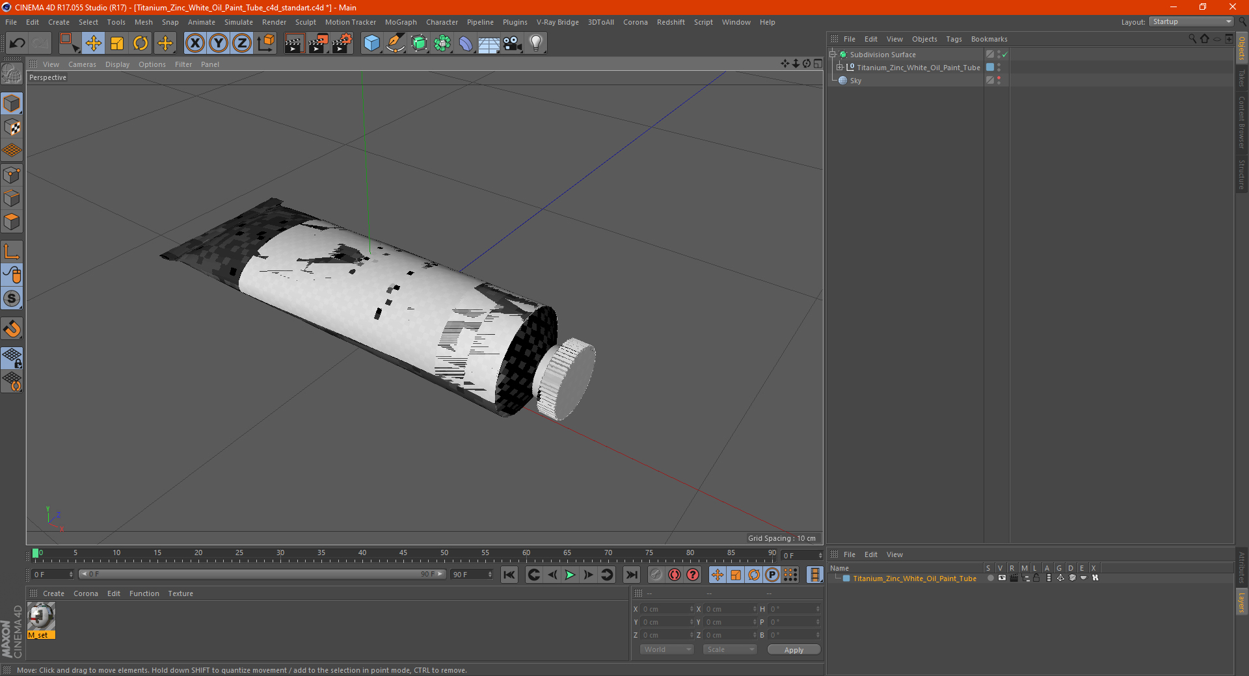The image size is (1249, 676).
Task: Open viewport Cameras menu
Action: coord(82,64)
